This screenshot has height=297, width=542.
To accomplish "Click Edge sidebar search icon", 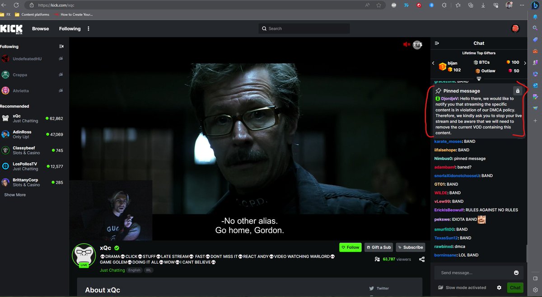I will 535,28.
